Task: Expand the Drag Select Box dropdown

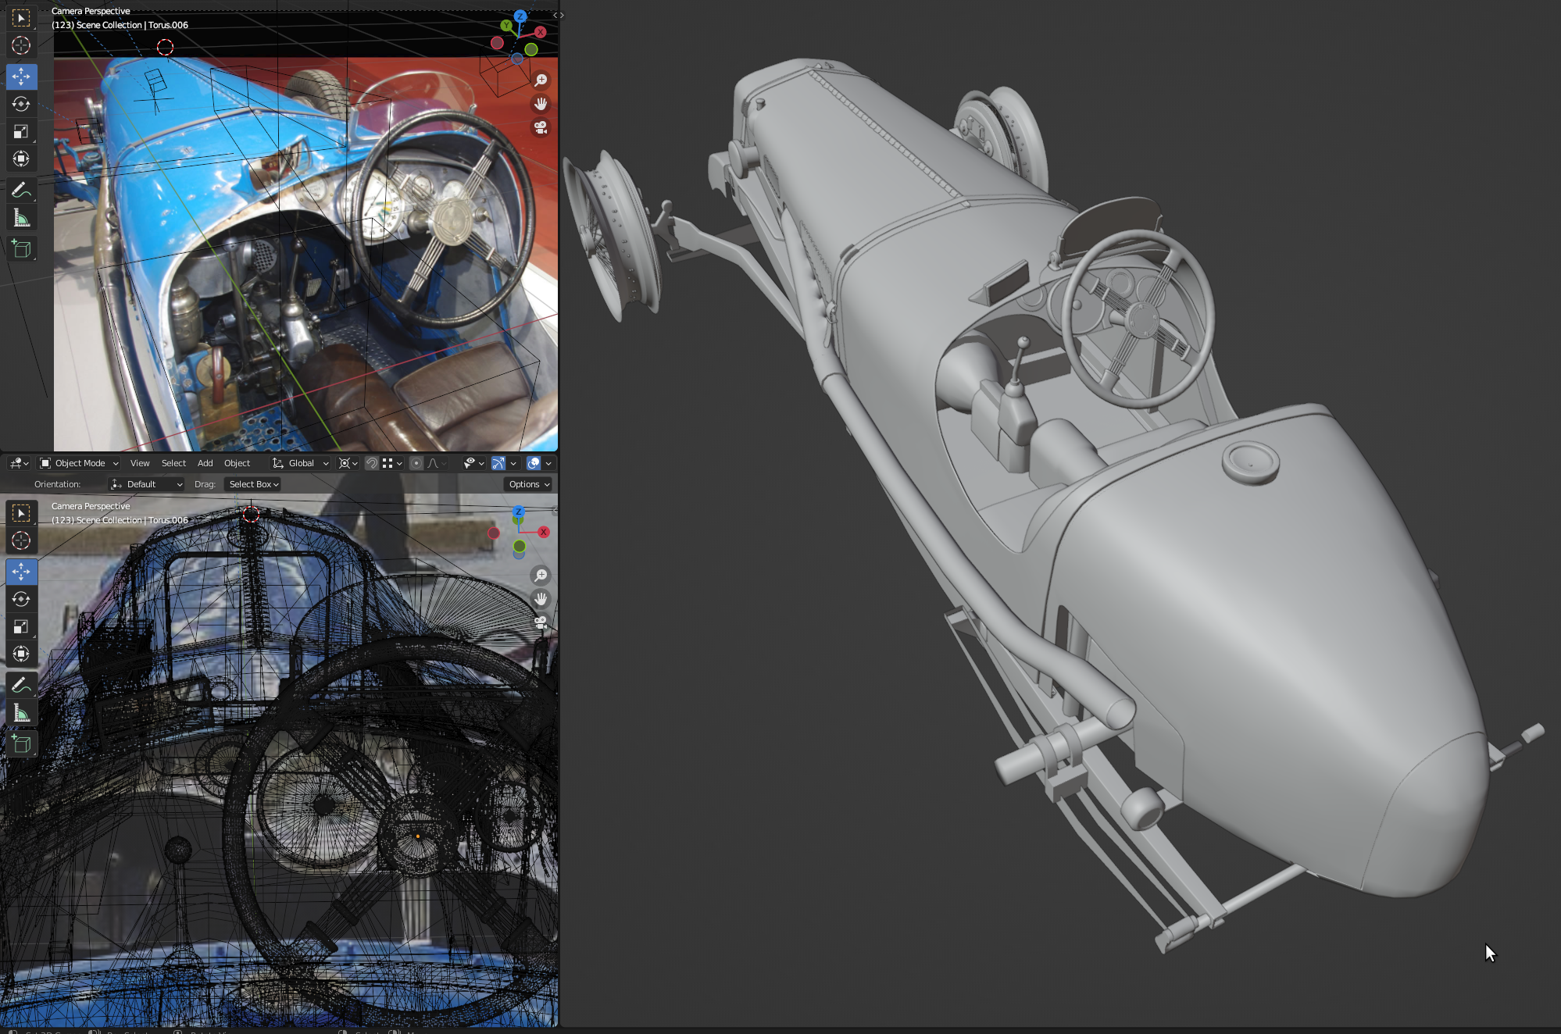Action: (x=253, y=484)
